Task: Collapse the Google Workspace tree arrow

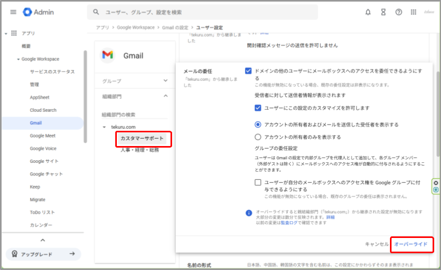Action: pos(18,59)
